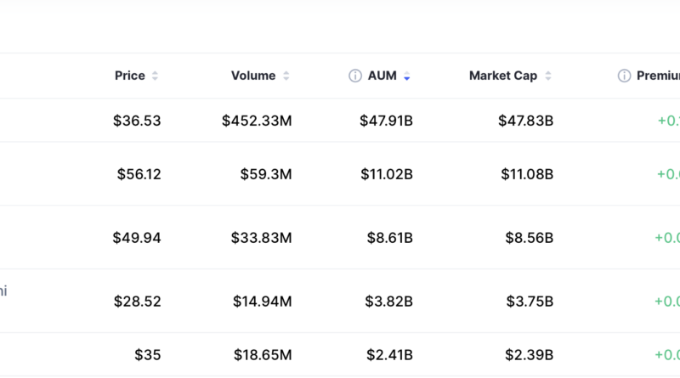Click the AUM info icon
The image size is (680, 378).
pos(355,76)
